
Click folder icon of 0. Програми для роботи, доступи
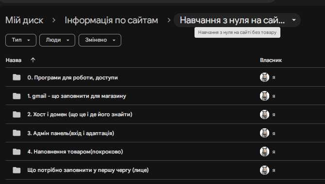[16, 77]
